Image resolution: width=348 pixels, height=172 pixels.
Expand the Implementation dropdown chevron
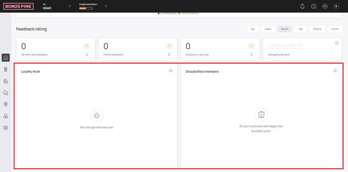click(106, 6)
